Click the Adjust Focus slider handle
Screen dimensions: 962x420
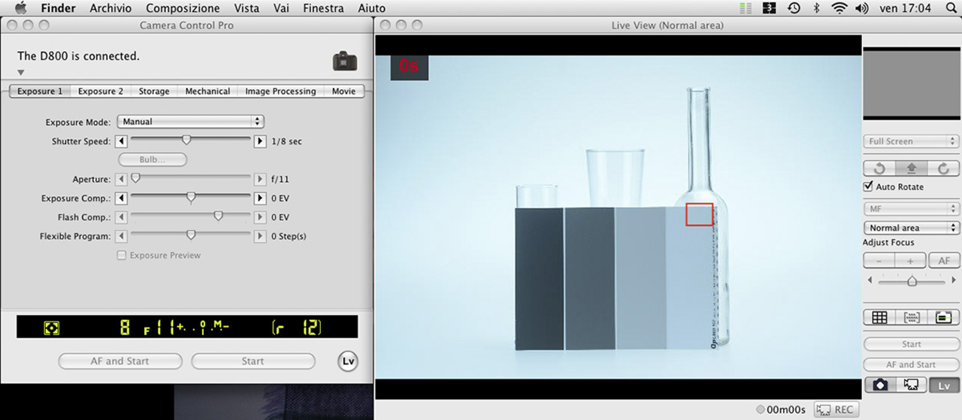(912, 281)
